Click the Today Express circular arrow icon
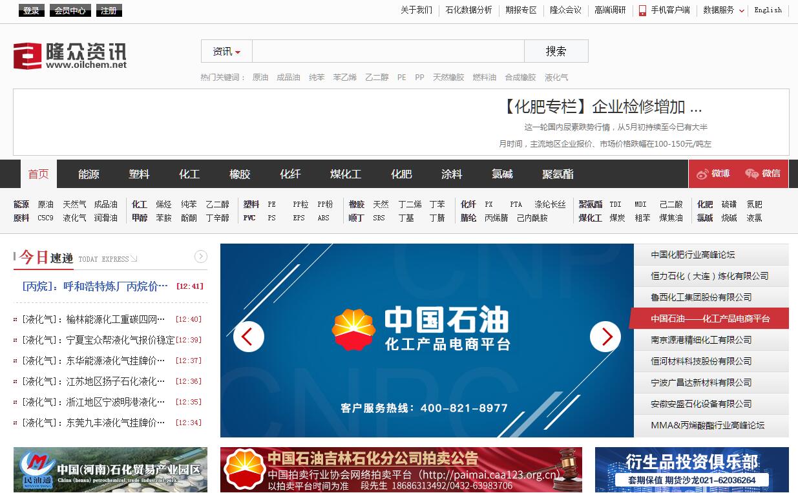This screenshot has width=798, height=493. [201, 257]
